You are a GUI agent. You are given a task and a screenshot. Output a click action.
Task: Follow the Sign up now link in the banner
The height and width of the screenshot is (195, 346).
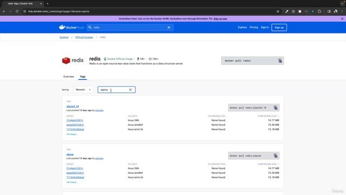[x=220, y=19]
